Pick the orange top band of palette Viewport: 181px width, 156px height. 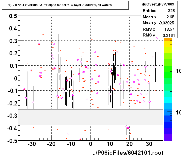(168, 40)
